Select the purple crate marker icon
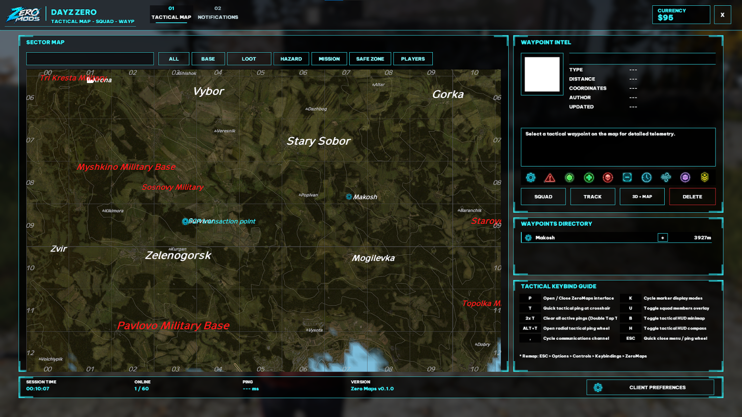 [685, 178]
